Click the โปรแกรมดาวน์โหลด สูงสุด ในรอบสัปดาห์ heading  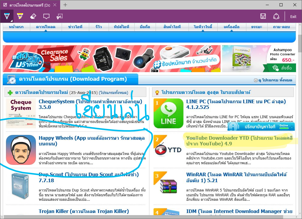(x=206, y=92)
